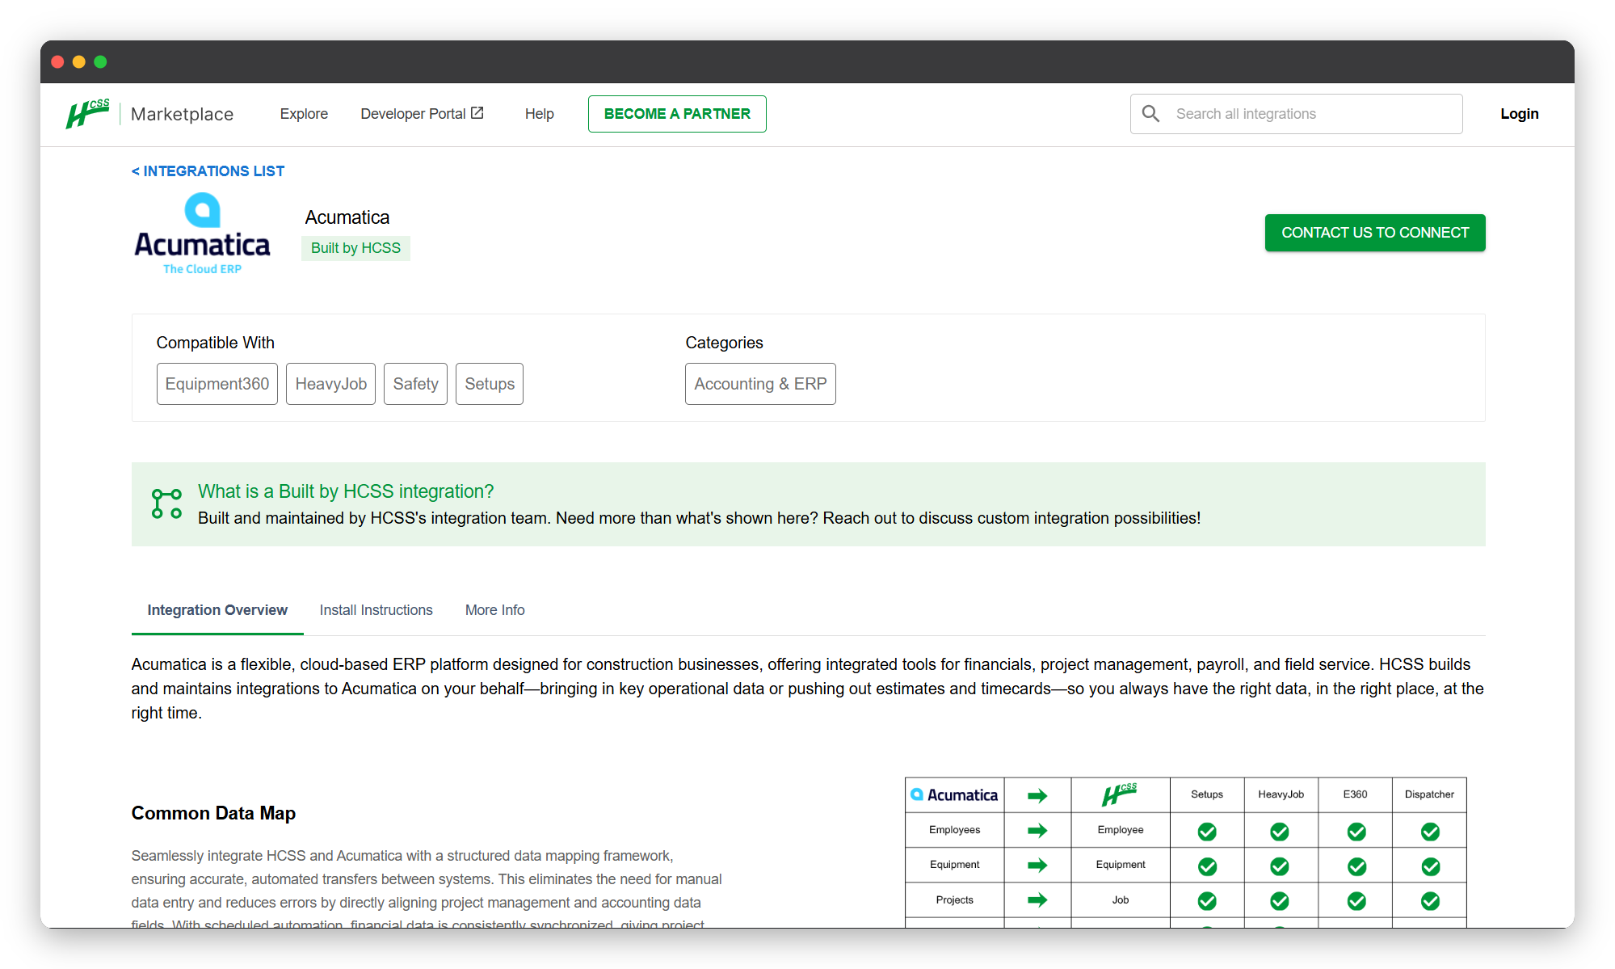
Task: Switch to the Install Instructions tab
Action: point(376,610)
